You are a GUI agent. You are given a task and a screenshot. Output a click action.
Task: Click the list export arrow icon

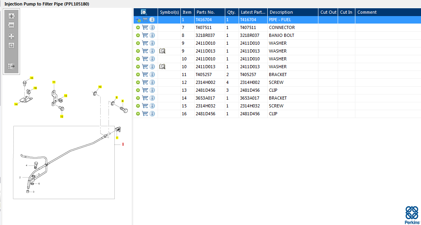tap(11, 66)
